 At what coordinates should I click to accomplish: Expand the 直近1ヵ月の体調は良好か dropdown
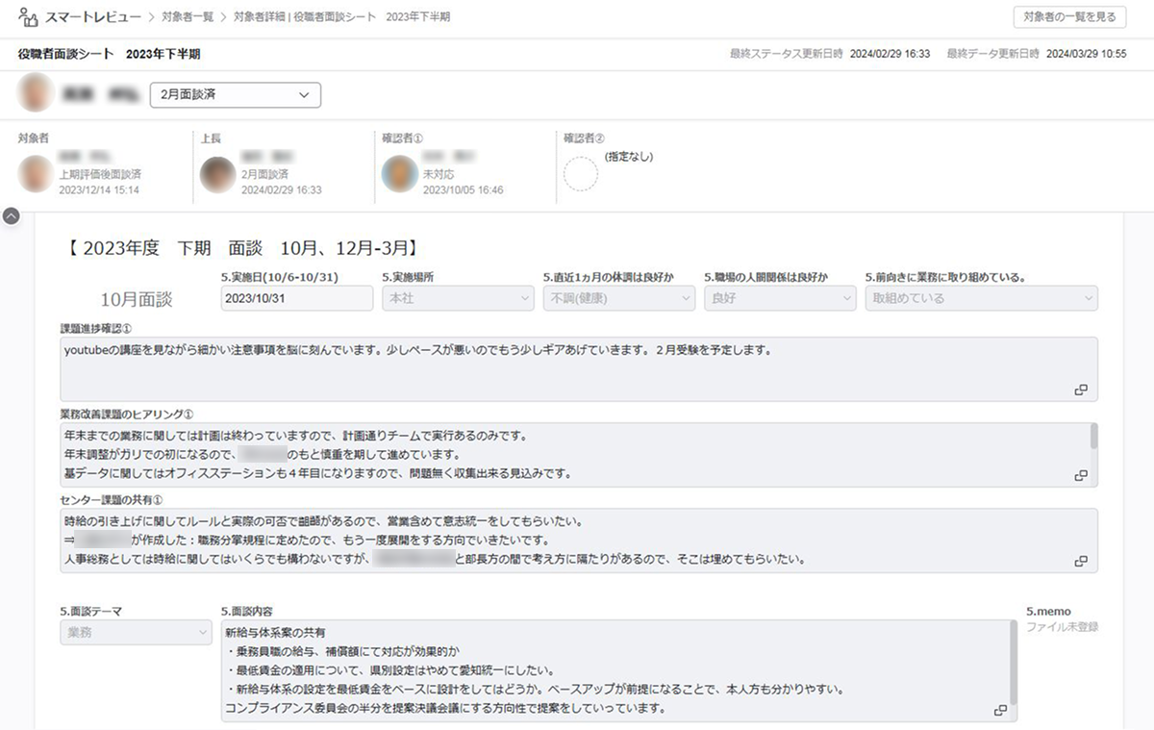tap(618, 298)
